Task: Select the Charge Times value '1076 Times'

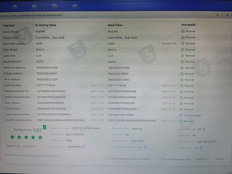Action: 137,141
